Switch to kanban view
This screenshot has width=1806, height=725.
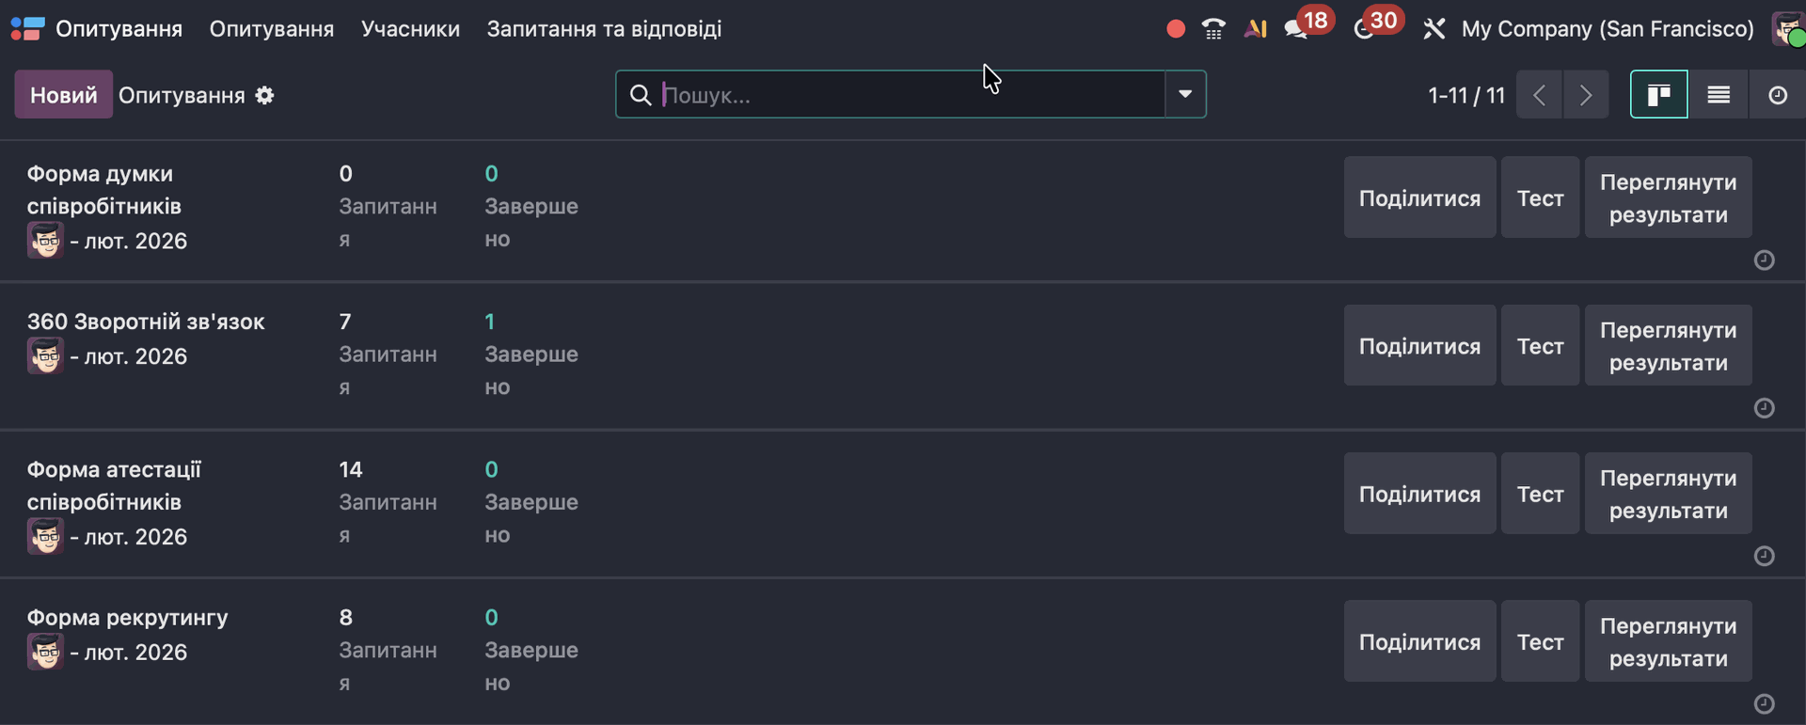coord(1658,94)
